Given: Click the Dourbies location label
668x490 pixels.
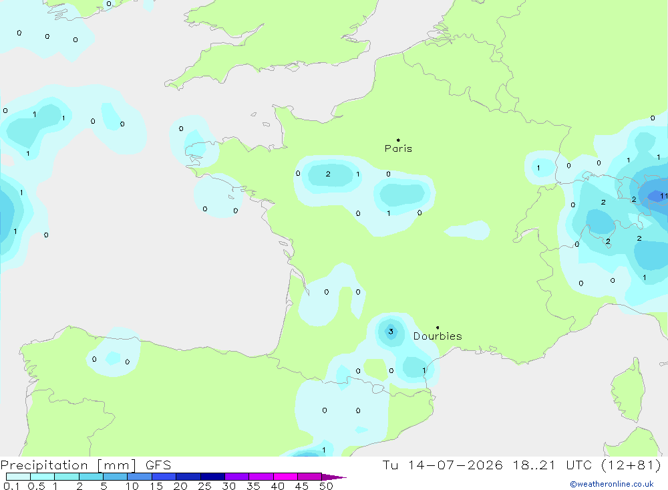Looking at the screenshot, I should tap(438, 336).
